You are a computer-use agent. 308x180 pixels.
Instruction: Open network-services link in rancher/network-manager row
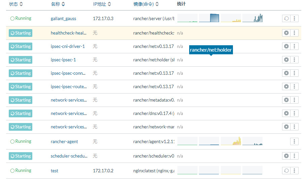coord(69,127)
